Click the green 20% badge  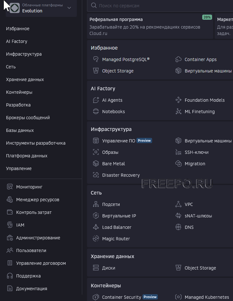[207, 17]
